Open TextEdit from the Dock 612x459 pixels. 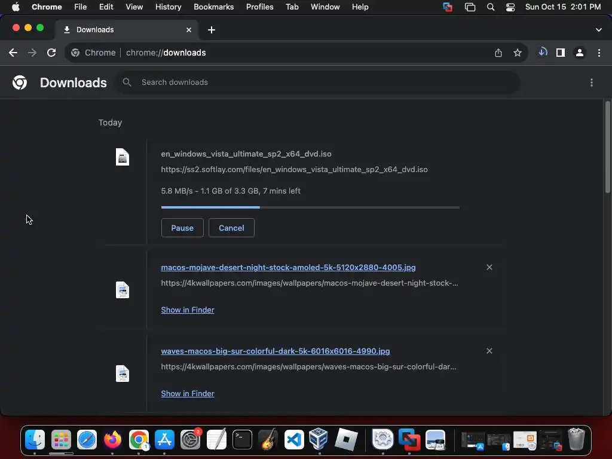[x=216, y=439]
